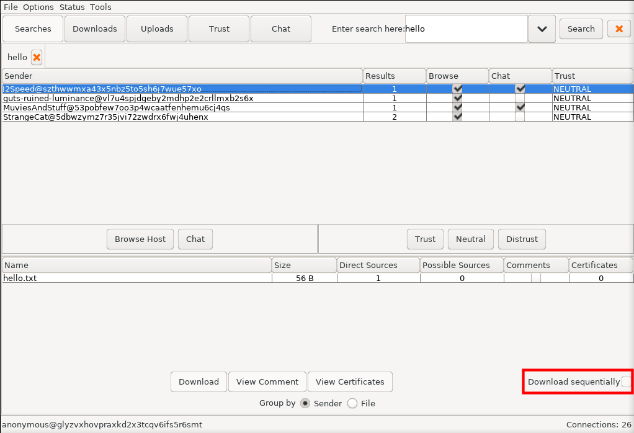
Task: Select the File grouping radio button
Action: click(x=352, y=403)
